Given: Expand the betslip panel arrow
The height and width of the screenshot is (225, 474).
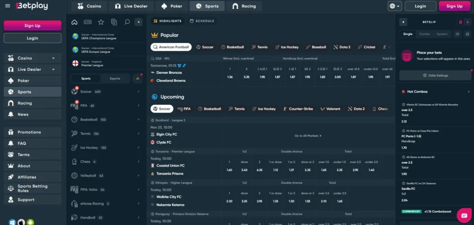Looking at the screenshot, I should pos(403,22).
